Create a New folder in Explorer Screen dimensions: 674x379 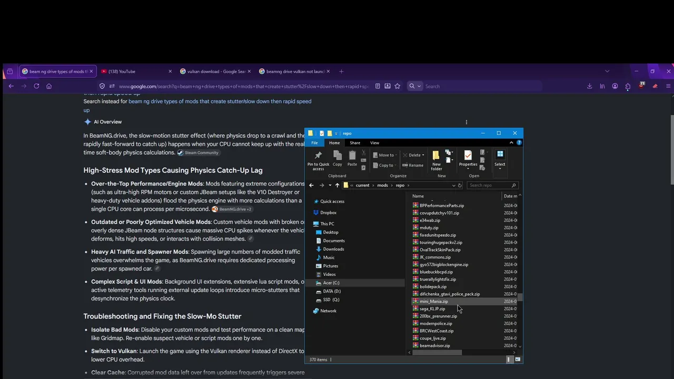coord(437,161)
